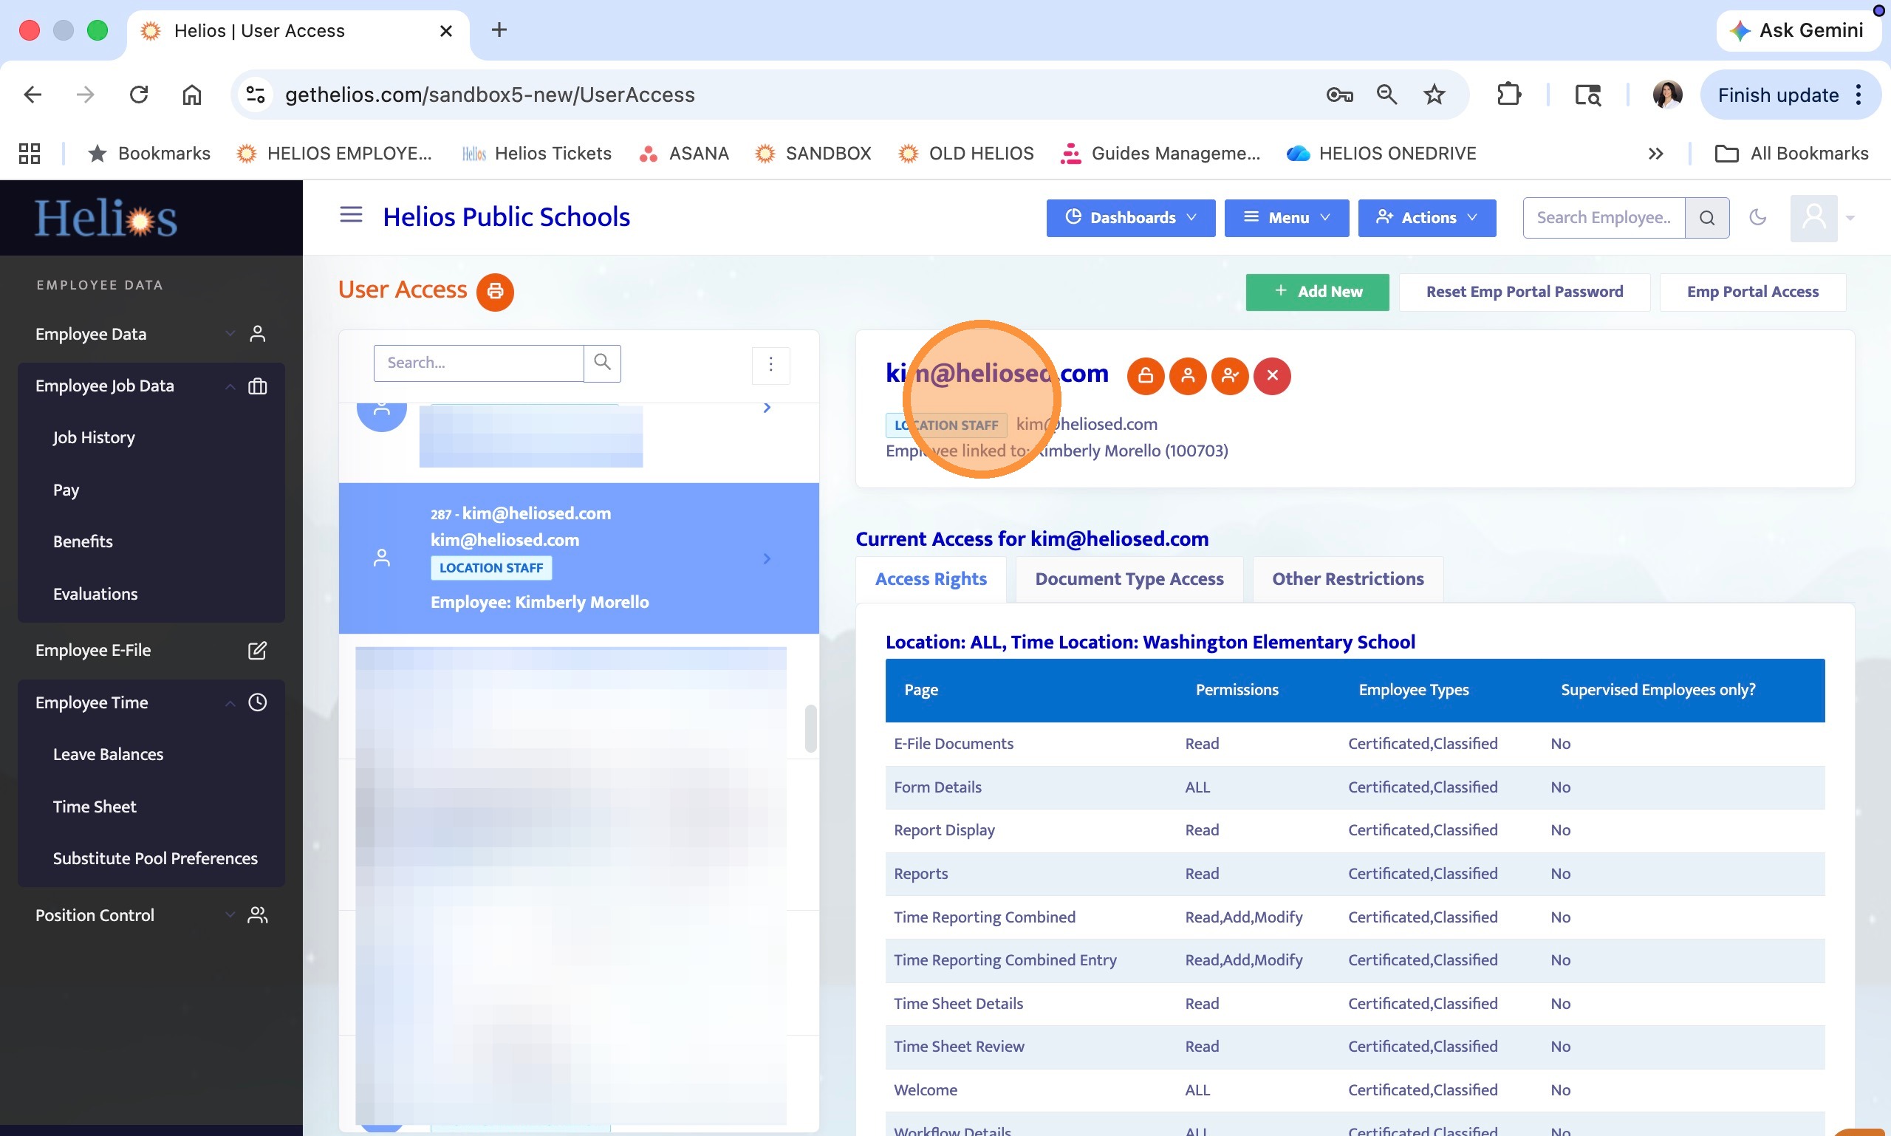Show hidden bookmarks with double chevron
The width and height of the screenshot is (1891, 1136).
pos(1655,154)
